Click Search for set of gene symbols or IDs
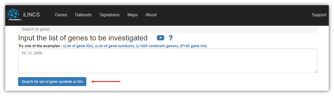 pyautogui.click(x=52, y=82)
